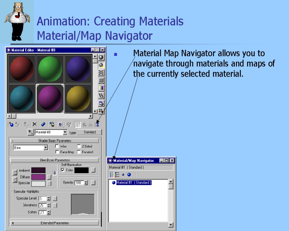Pick material from object eyedropper
Viewport: 289px width, 231px height.
pyautogui.click(x=30, y=132)
